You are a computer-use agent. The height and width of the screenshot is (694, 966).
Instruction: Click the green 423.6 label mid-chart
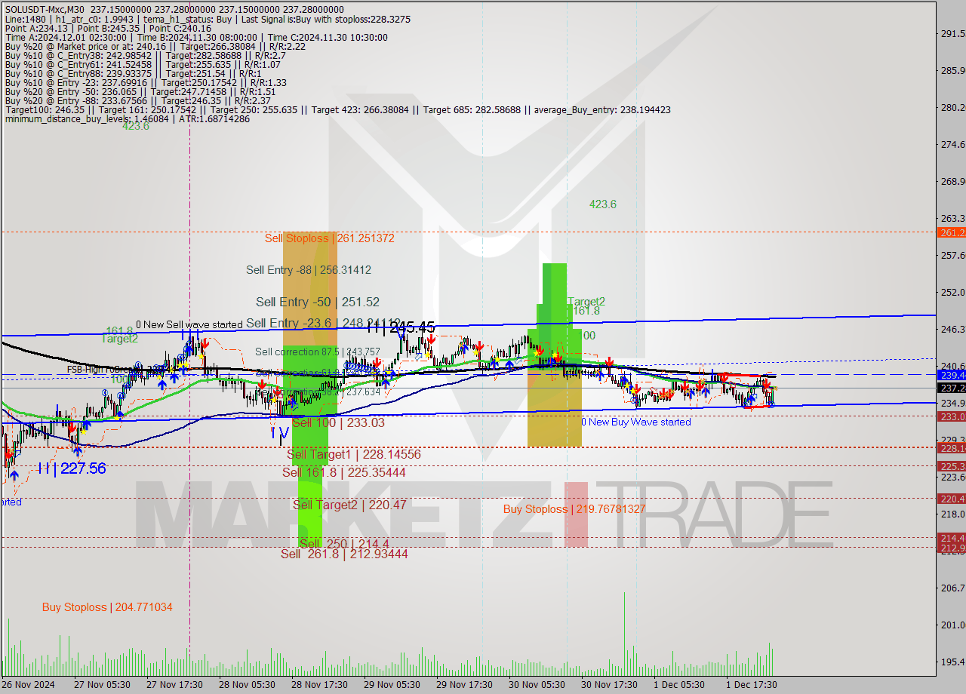coord(603,204)
